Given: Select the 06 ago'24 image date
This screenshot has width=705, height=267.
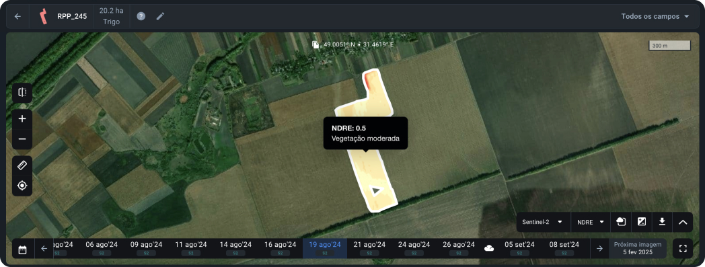Looking at the screenshot, I should [102, 249].
